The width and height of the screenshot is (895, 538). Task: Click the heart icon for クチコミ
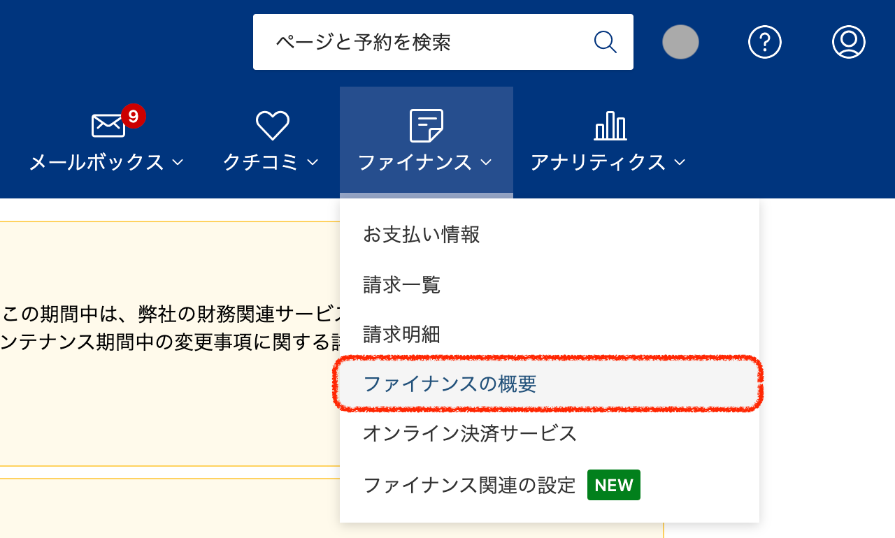point(272,126)
